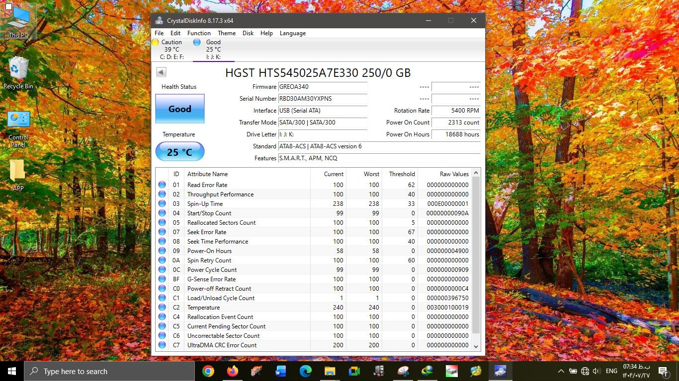This screenshot has width=679, height=381.
Task: Select the Good disk I: J: K:
Action: [213, 50]
